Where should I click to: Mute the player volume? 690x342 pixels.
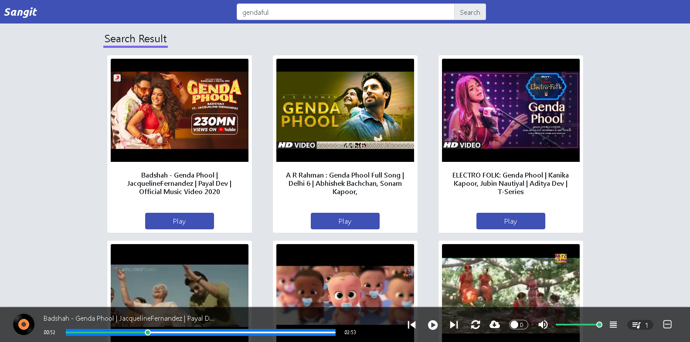pos(543,325)
